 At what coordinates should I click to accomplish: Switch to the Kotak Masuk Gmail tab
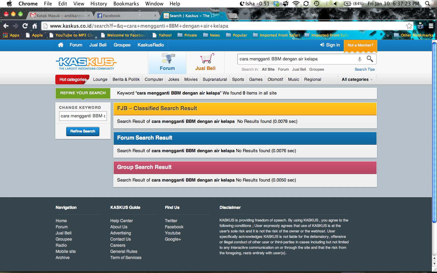(x=60, y=16)
